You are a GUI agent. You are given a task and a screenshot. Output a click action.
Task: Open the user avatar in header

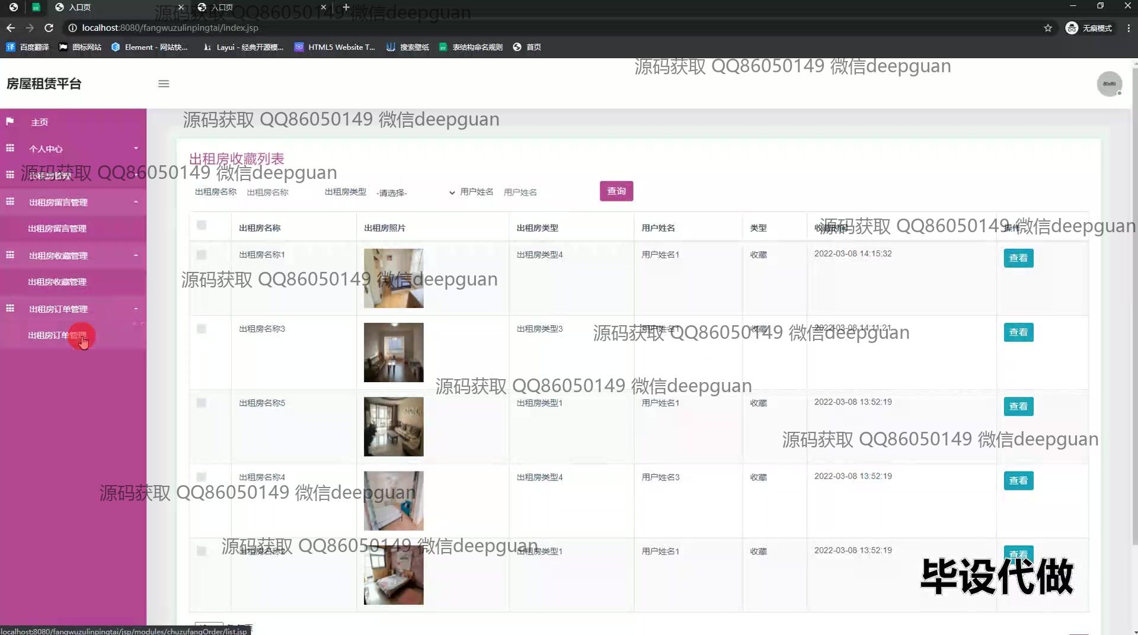(1109, 84)
